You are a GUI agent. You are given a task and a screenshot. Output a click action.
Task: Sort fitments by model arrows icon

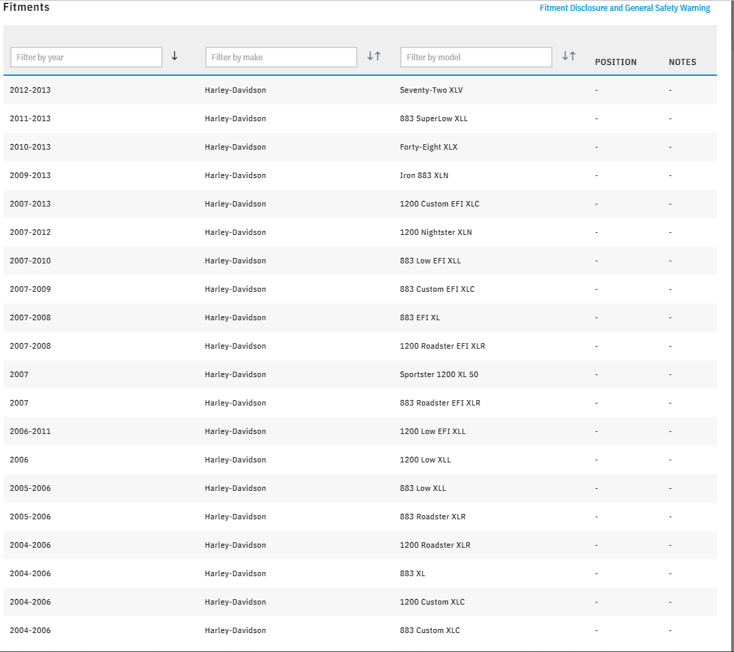tap(569, 56)
